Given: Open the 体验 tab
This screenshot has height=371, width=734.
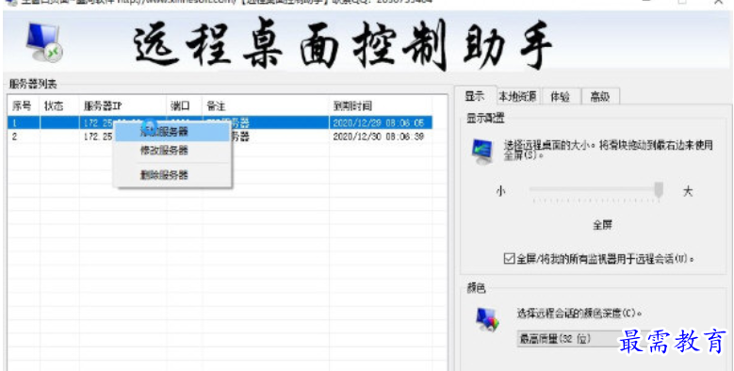Looking at the screenshot, I should tap(561, 97).
